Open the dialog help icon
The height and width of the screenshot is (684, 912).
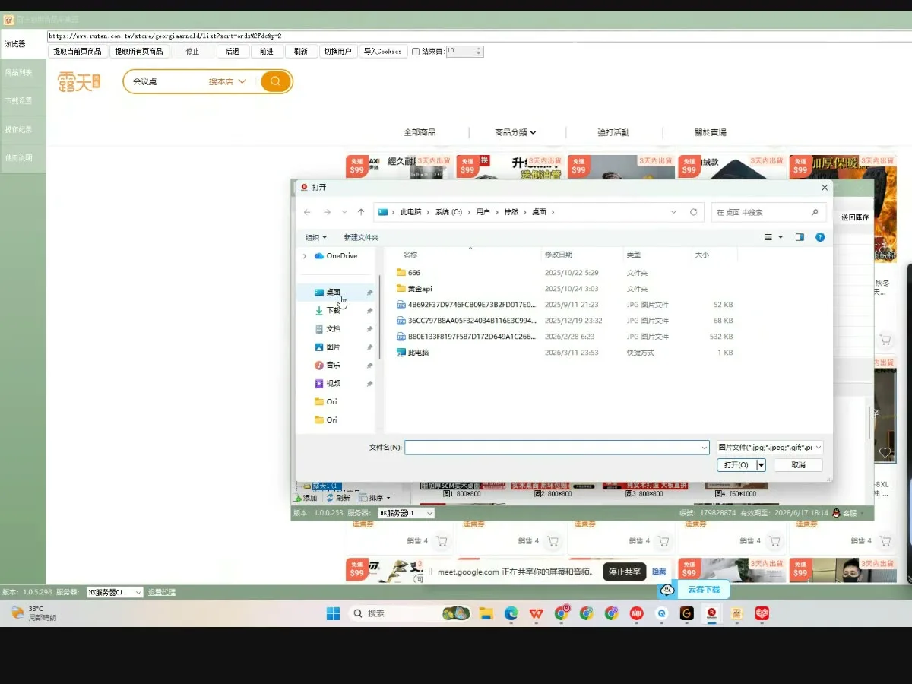point(820,237)
